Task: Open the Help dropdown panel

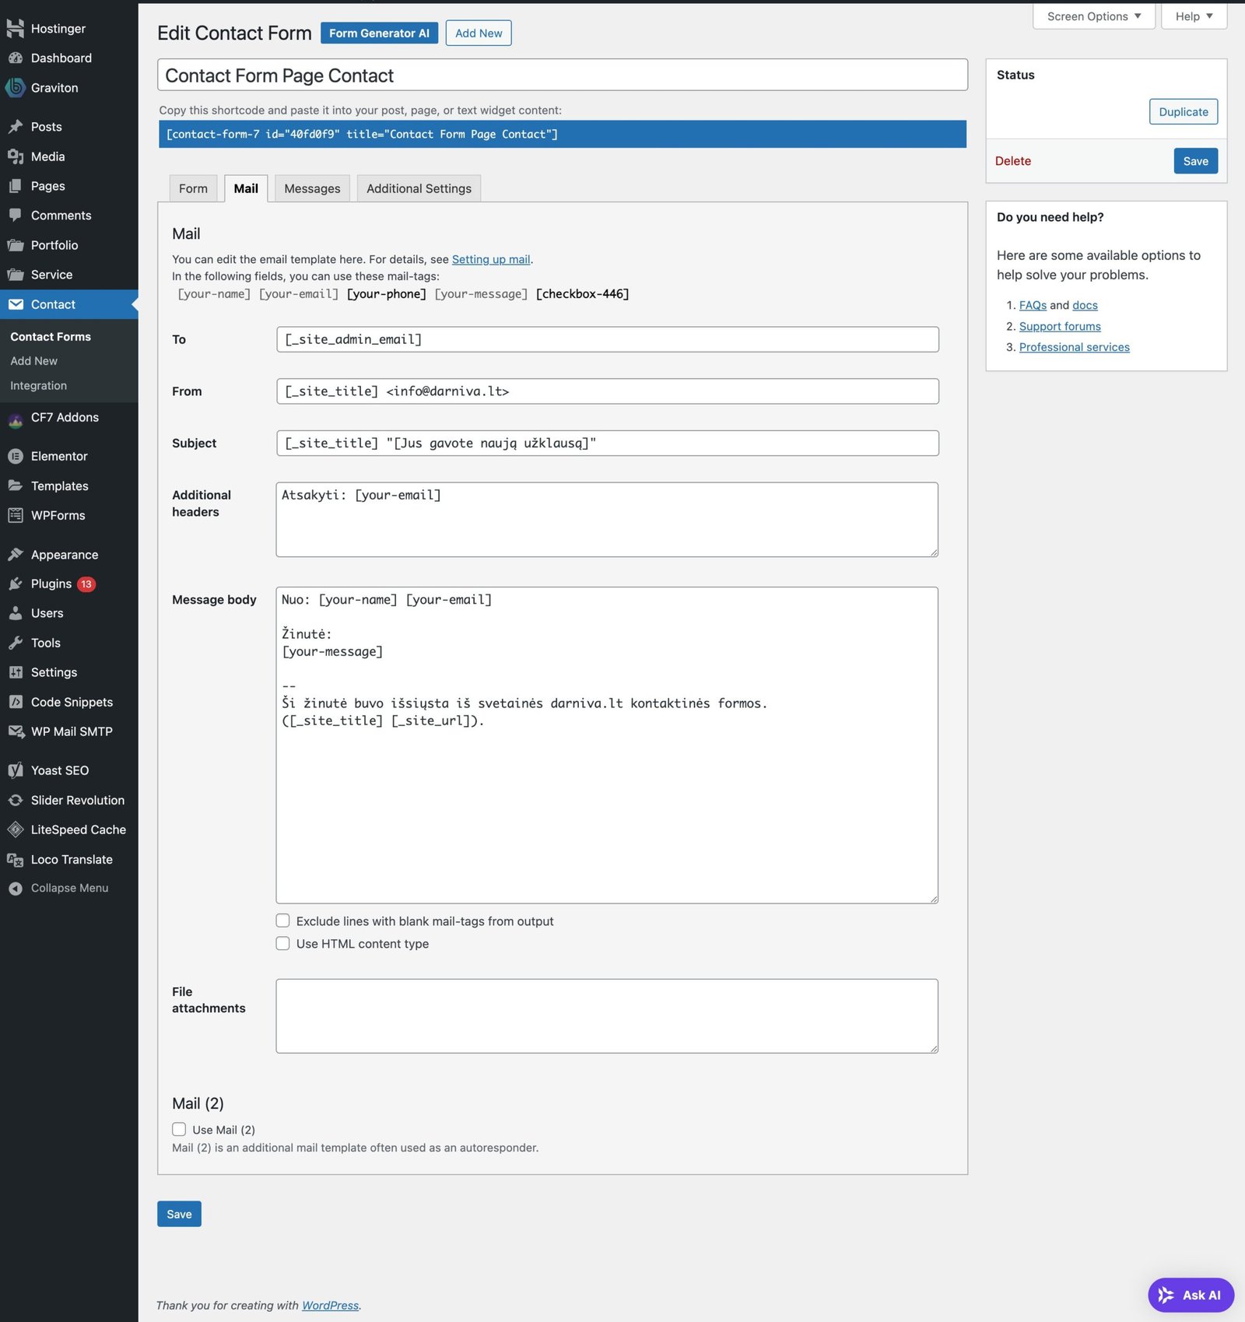Action: [1193, 16]
